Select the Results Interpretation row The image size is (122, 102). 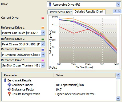click(59, 94)
